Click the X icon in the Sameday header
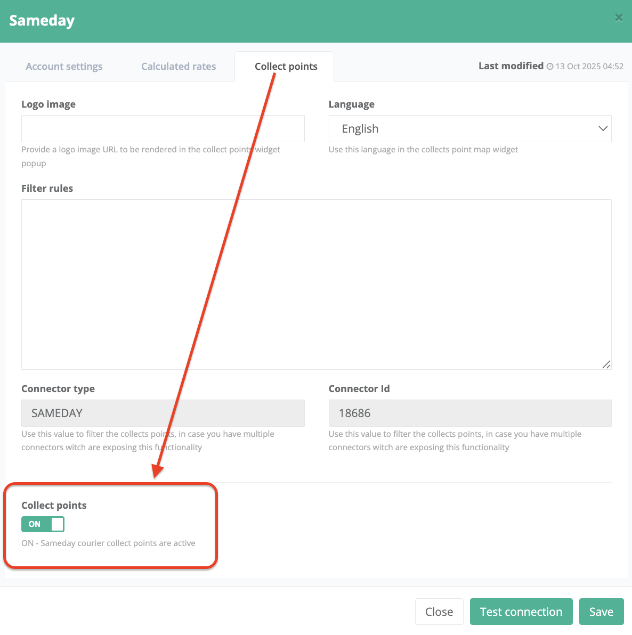This screenshot has width=632, height=635. coord(619,18)
